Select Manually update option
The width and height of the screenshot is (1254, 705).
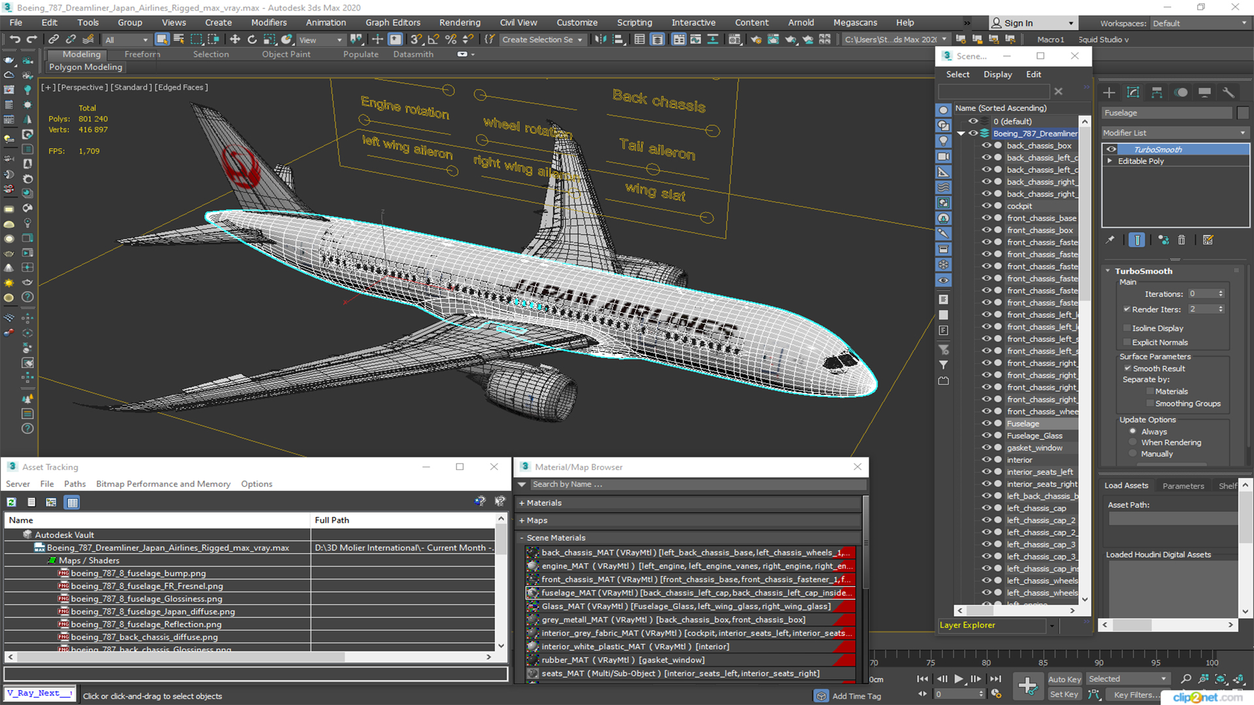[1133, 454]
